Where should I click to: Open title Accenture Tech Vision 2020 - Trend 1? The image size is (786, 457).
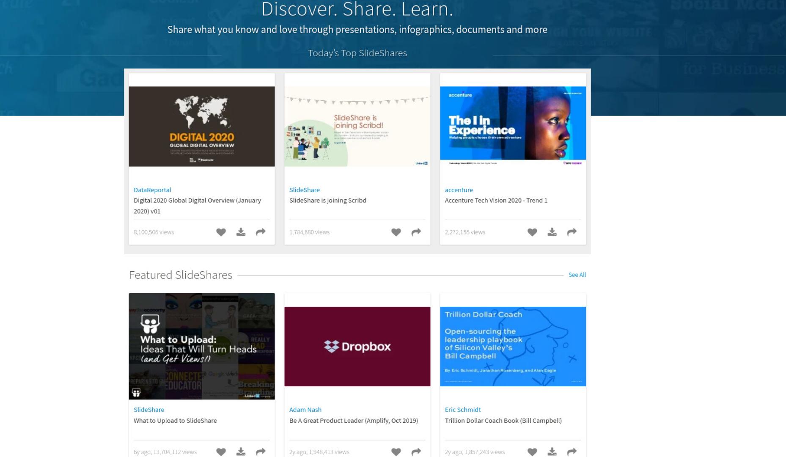496,201
